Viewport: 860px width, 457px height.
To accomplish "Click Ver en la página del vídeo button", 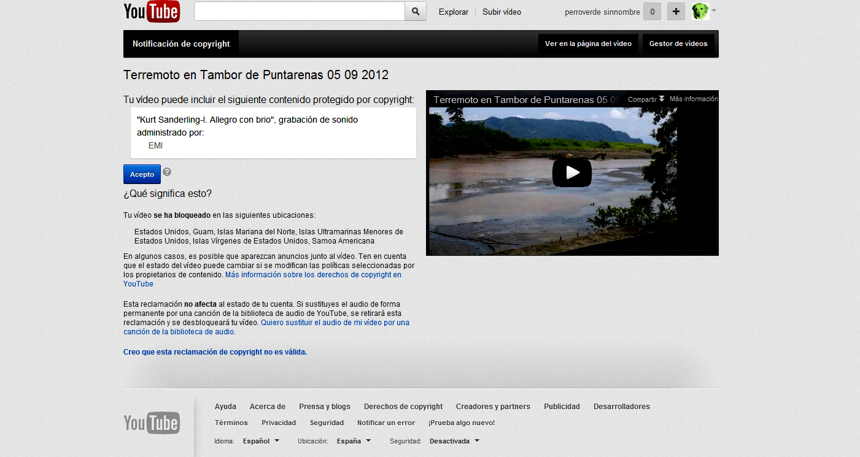I will pos(588,44).
